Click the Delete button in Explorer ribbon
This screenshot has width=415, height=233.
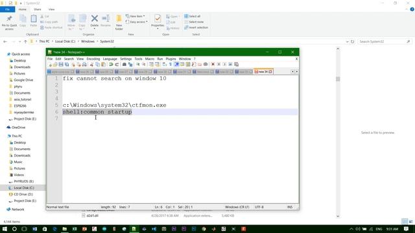(x=95, y=21)
